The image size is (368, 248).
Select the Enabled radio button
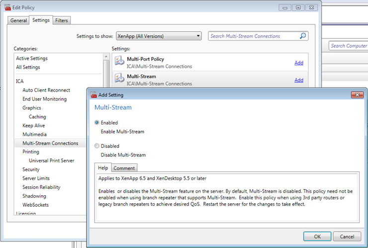click(x=96, y=123)
